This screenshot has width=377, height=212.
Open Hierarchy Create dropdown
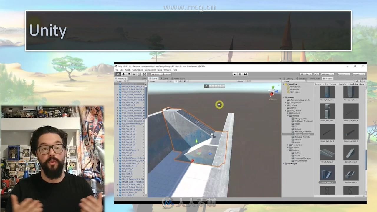119,81
